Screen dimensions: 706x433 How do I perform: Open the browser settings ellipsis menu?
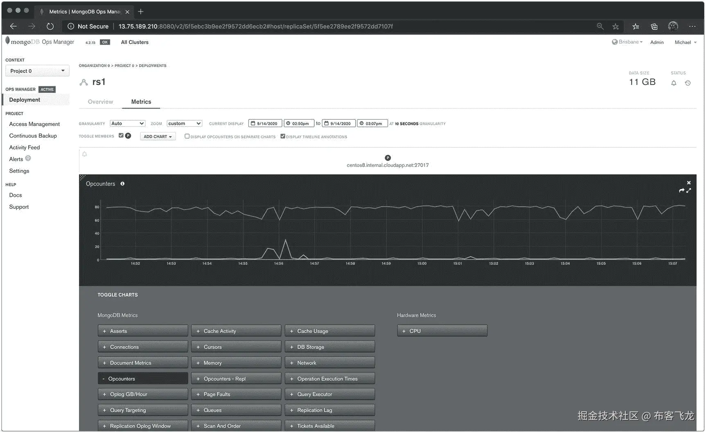[692, 26]
